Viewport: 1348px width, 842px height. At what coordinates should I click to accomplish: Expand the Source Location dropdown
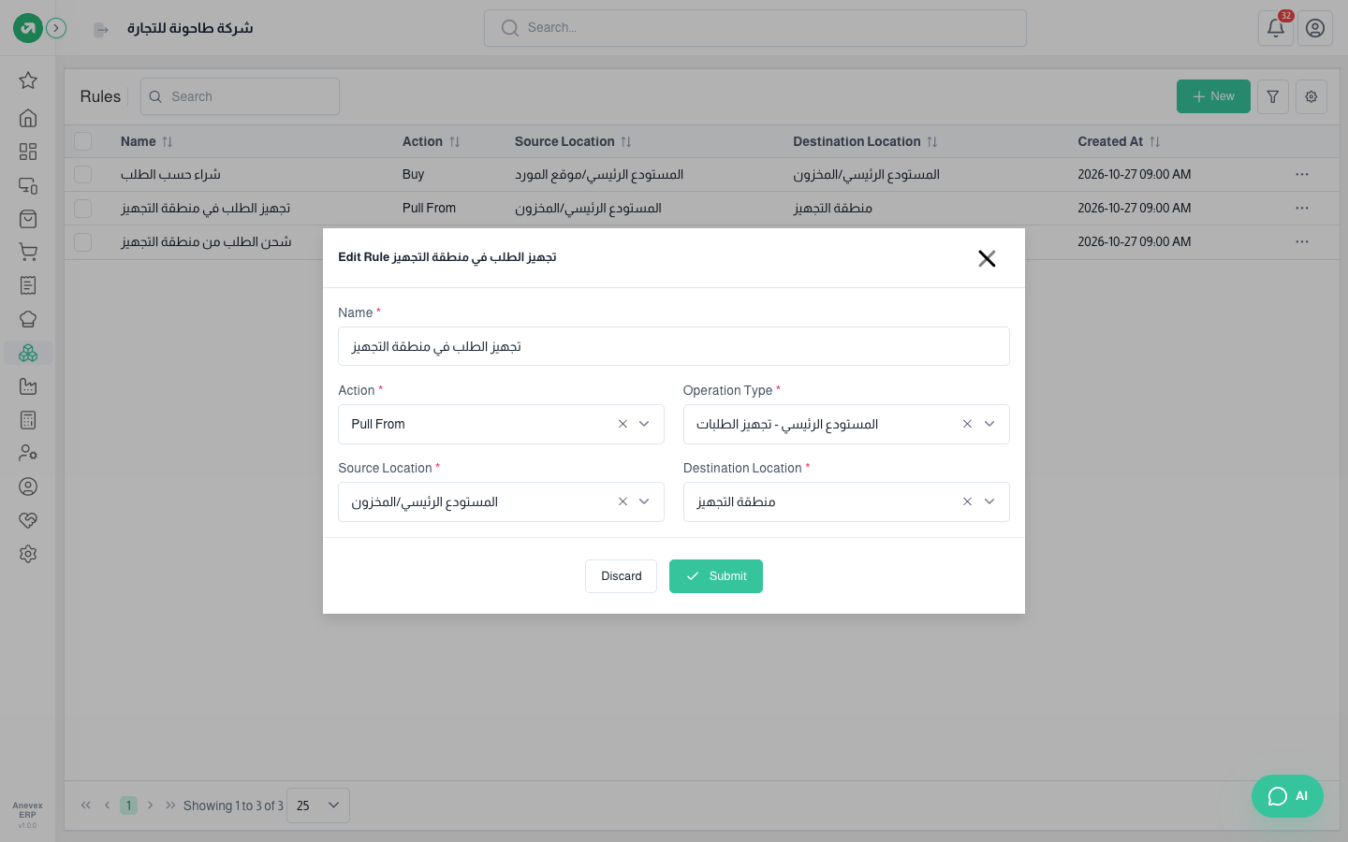click(644, 501)
